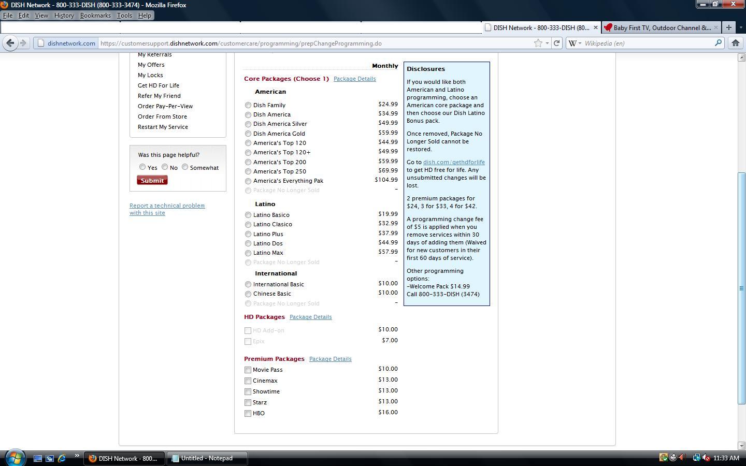This screenshot has height=466, width=746.
Task: Select America's Top 200 radio button
Action: tap(248, 162)
